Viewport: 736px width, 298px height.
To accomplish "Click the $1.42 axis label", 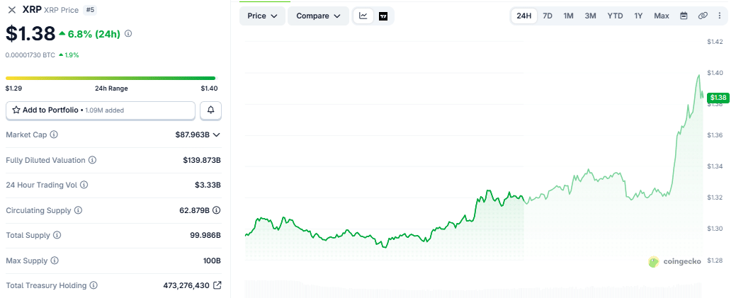I will pos(715,42).
